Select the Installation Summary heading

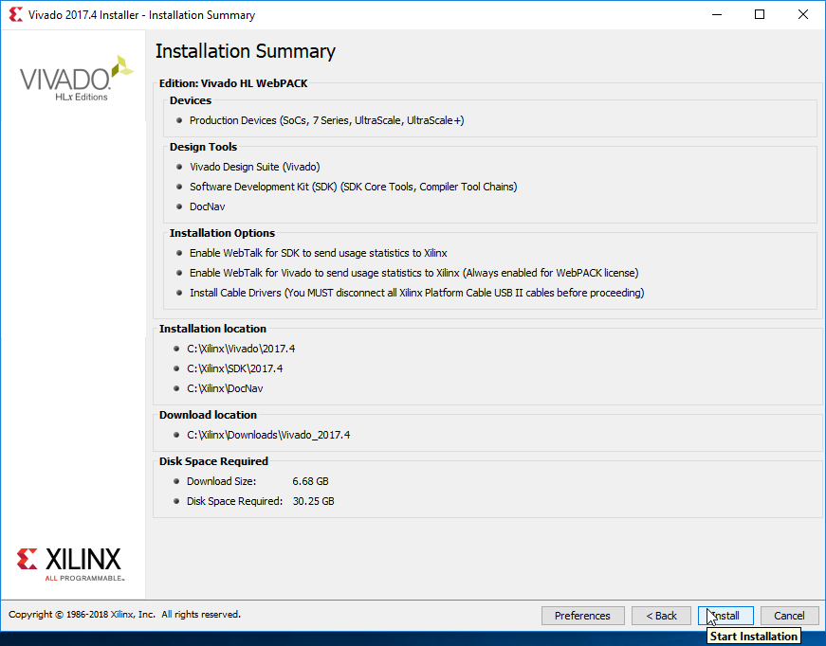(246, 51)
